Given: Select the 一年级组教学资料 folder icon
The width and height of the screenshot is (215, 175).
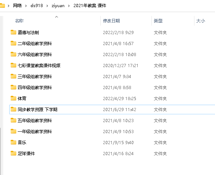Looking at the screenshot, I should 13,131.
